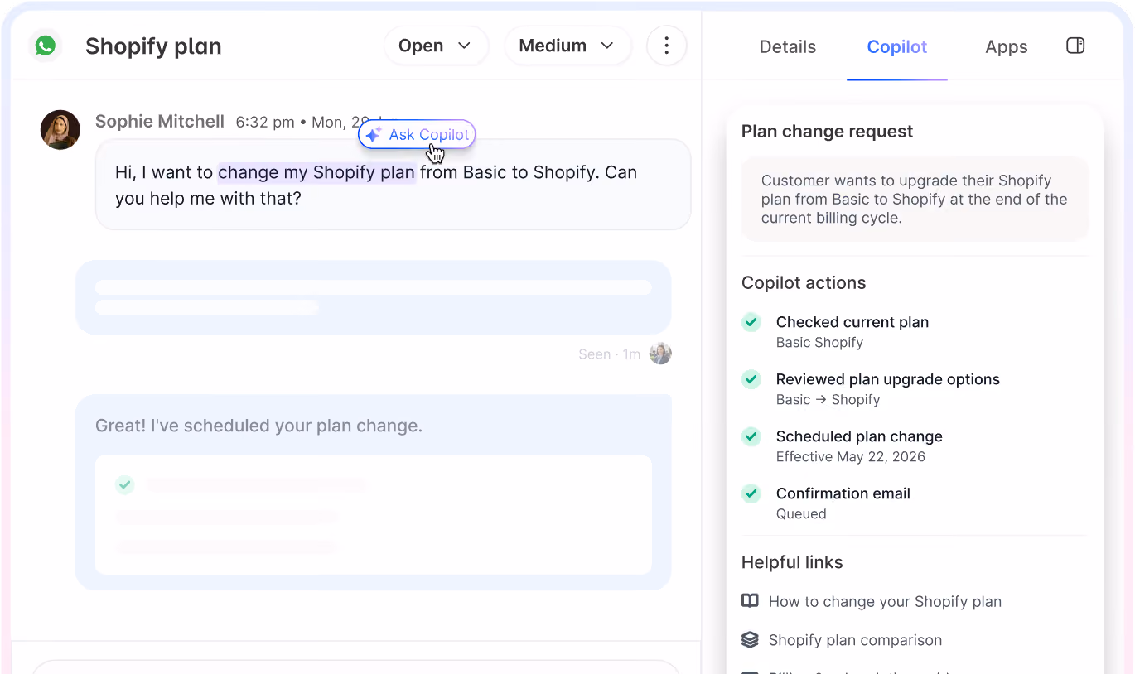
Task: Click the agent avatar next to Seen
Action: pyautogui.click(x=660, y=354)
